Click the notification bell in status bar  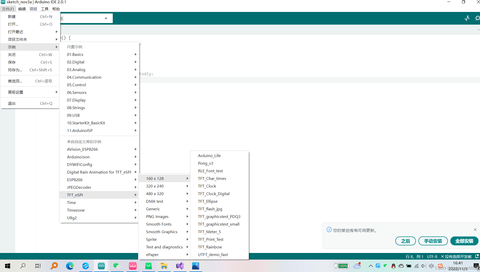pos(477,257)
